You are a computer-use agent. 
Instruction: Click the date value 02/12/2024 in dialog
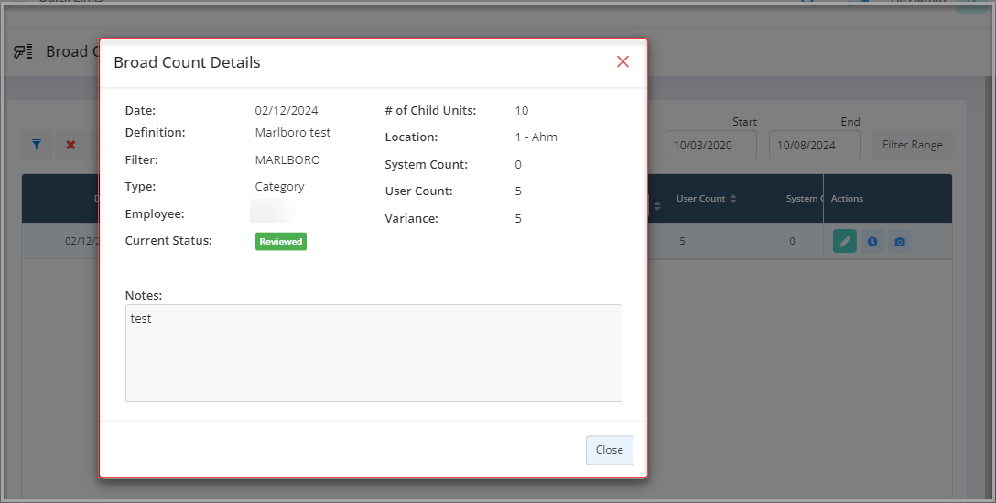tap(287, 110)
